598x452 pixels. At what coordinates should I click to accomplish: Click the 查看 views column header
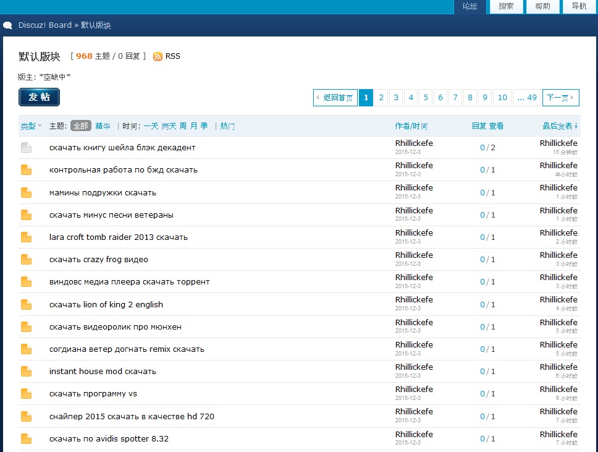pyautogui.click(x=496, y=126)
